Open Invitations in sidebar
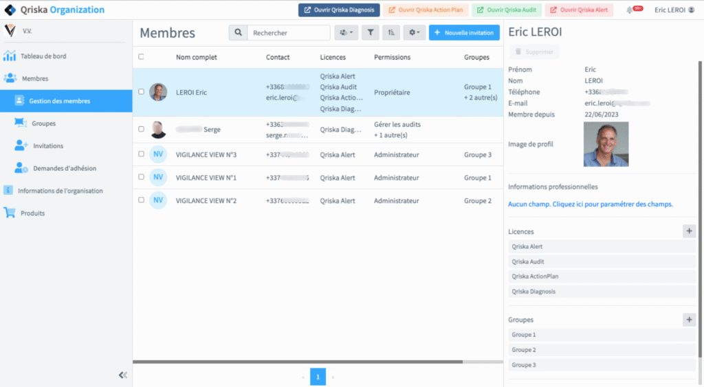 (x=48, y=145)
